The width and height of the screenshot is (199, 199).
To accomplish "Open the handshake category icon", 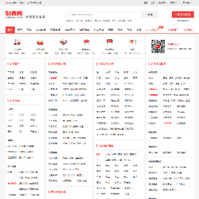I will point(63,42).
